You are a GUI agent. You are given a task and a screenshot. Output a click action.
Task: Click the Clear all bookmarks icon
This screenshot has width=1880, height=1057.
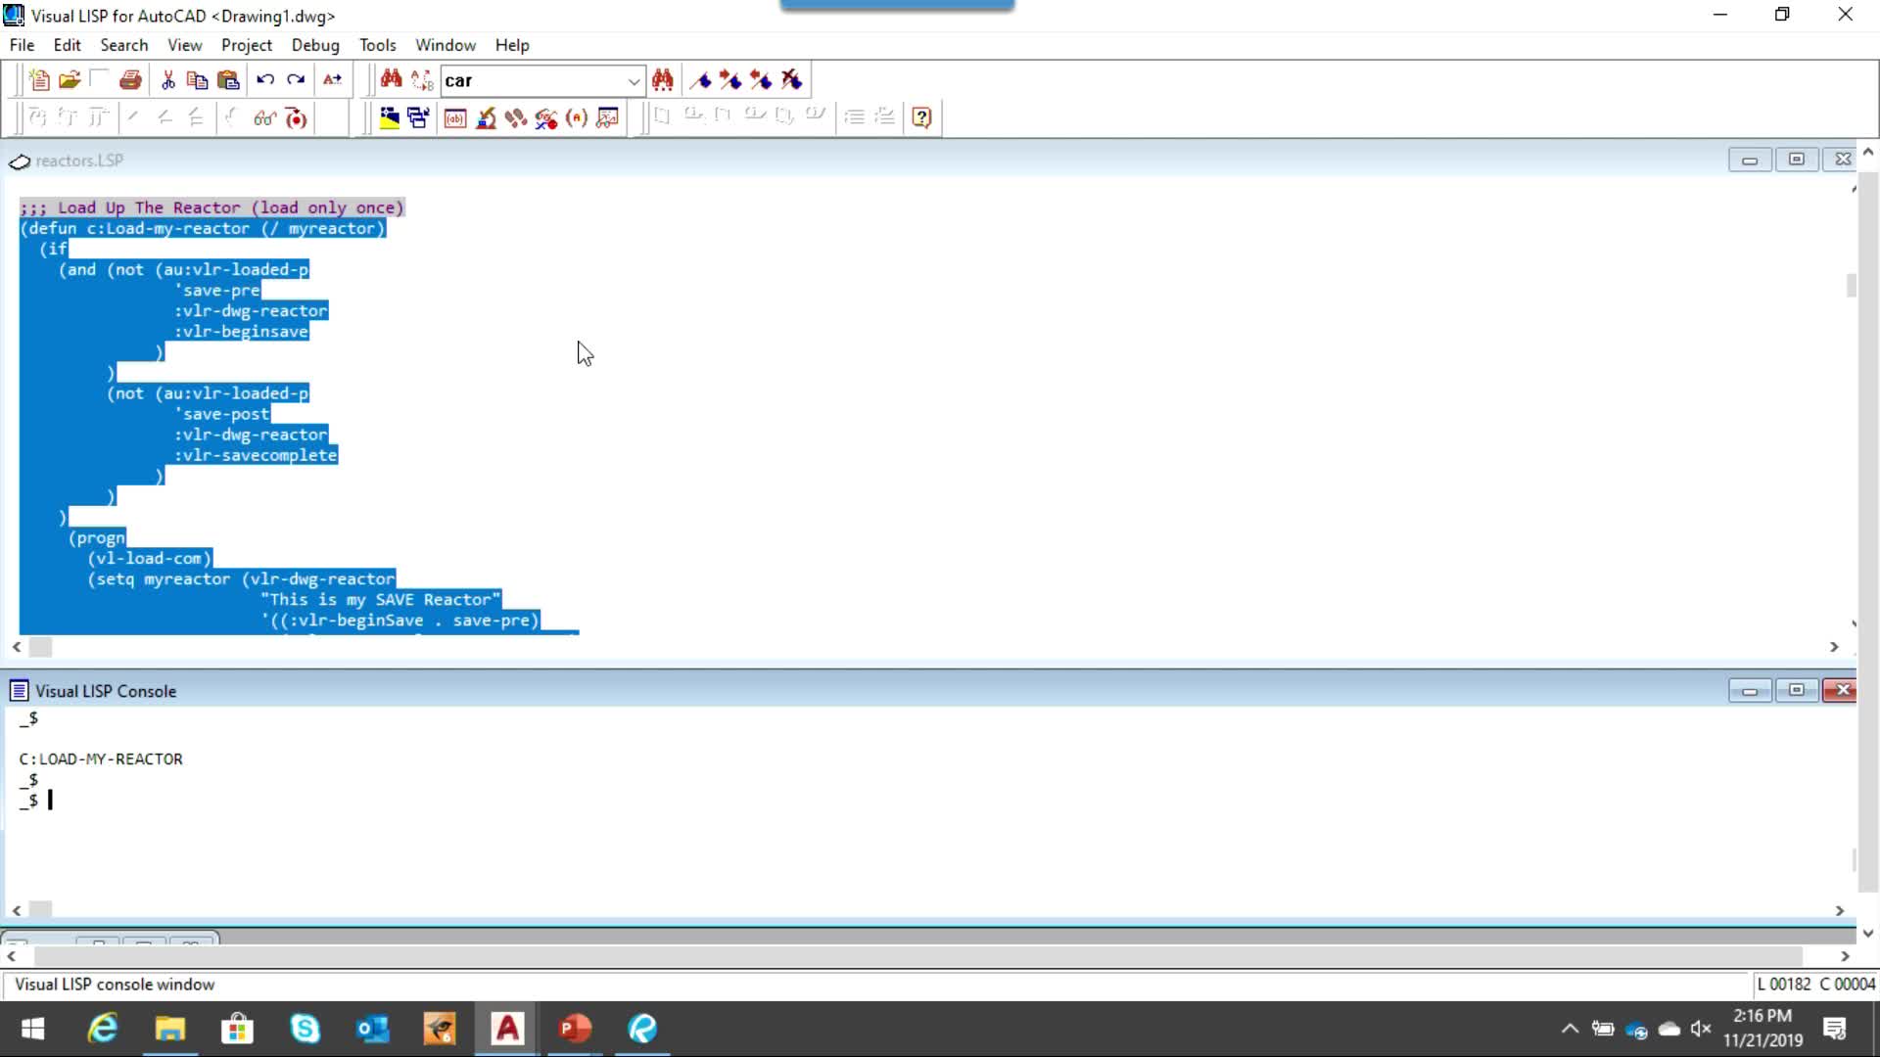[792, 80]
